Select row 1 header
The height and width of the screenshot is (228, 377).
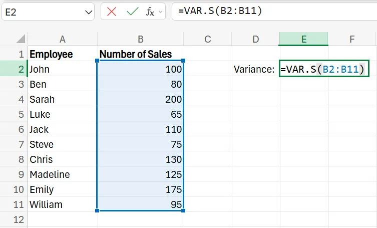point(14,54)
